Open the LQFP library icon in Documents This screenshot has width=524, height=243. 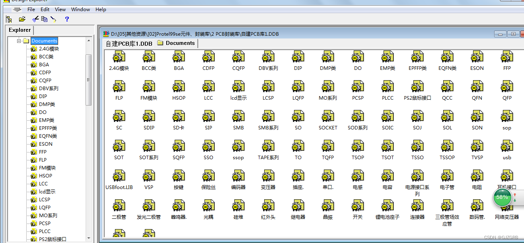pos(298,87)
